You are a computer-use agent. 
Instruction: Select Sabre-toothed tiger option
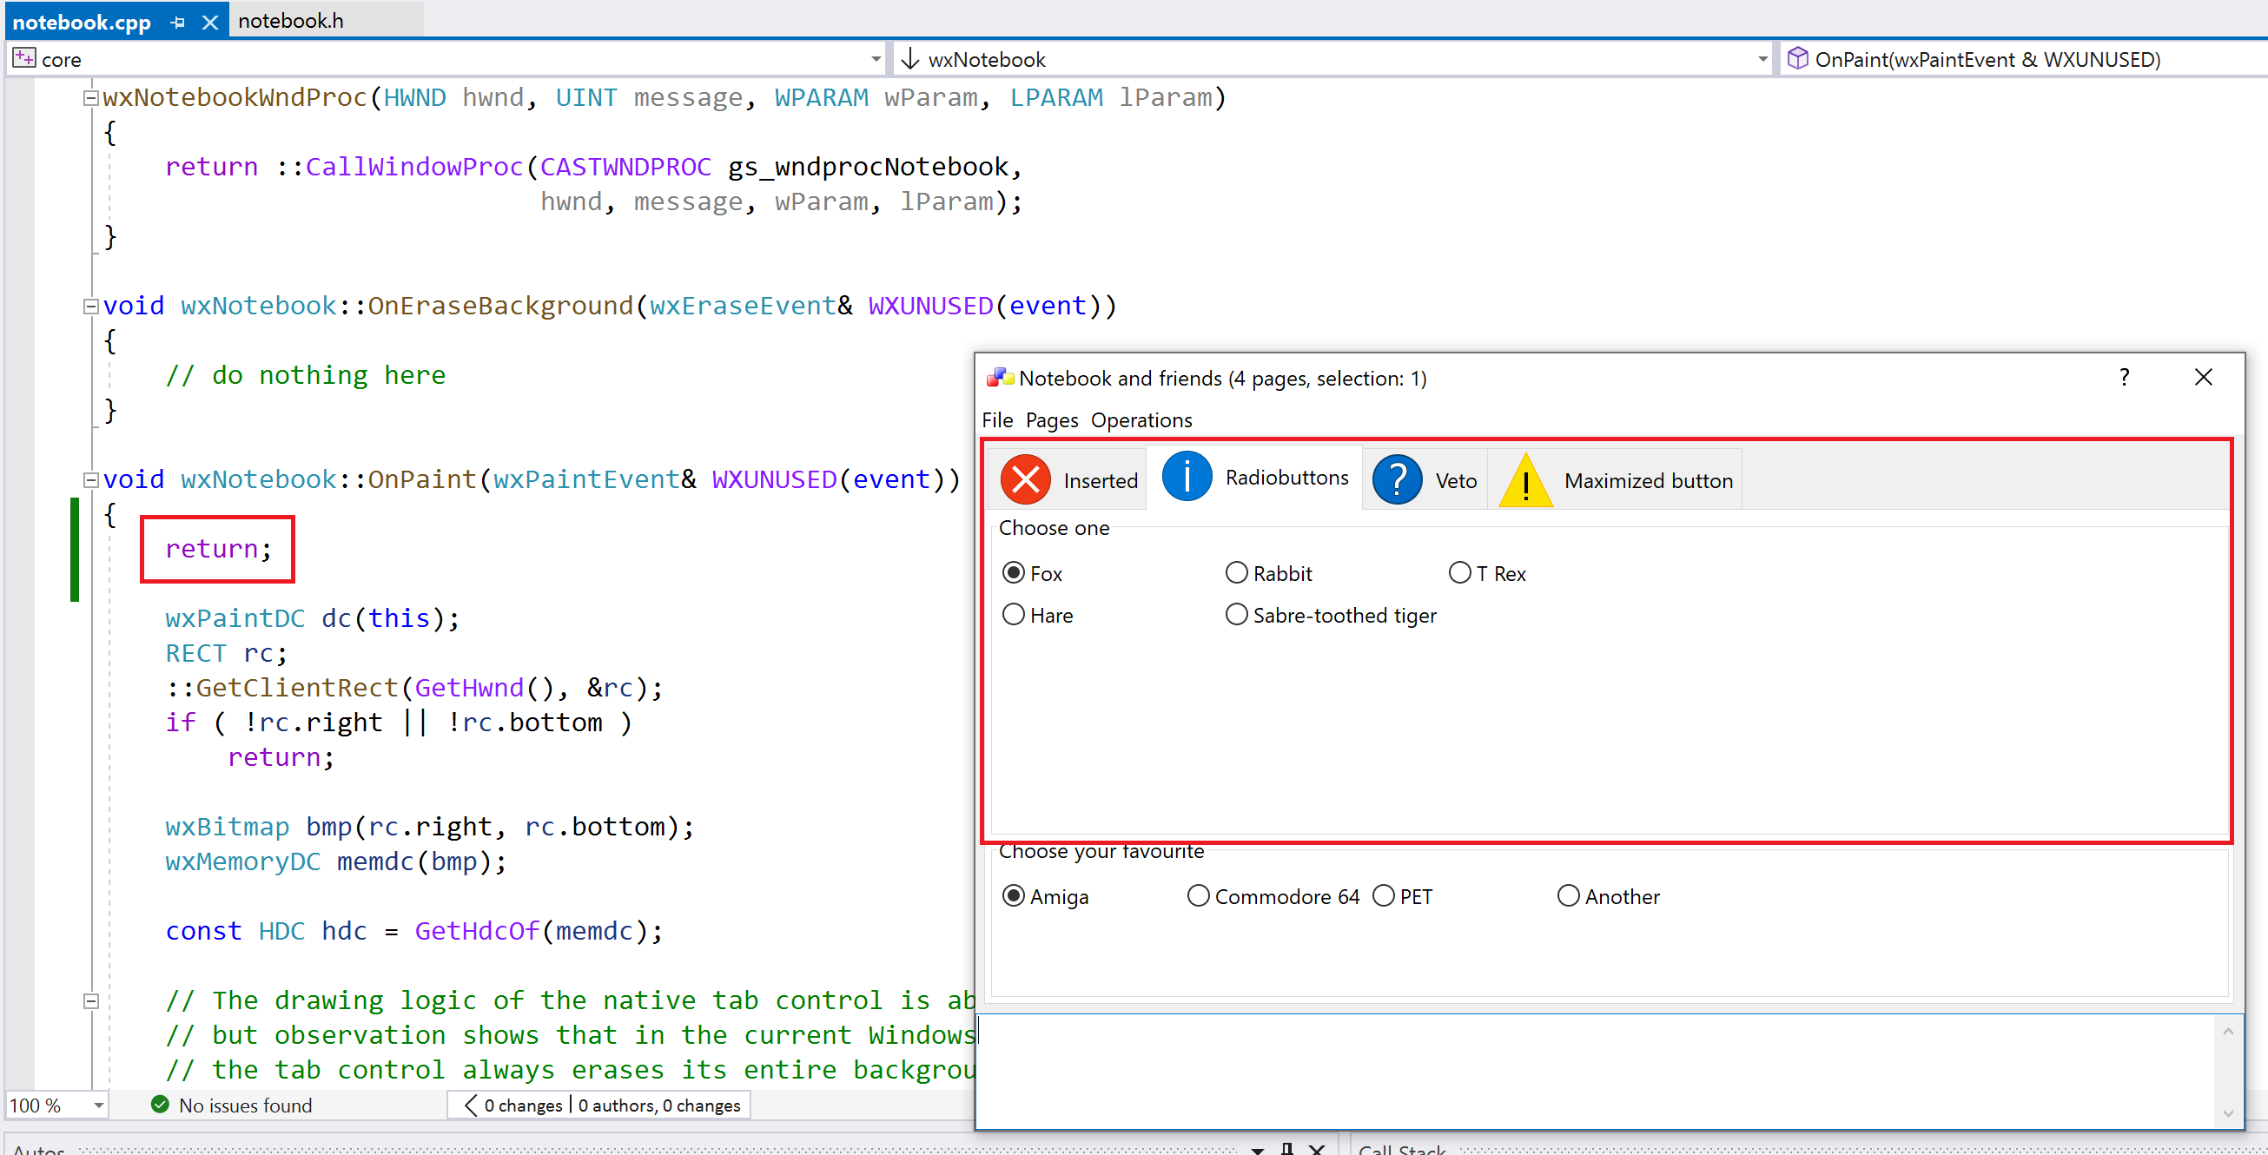1236,615
